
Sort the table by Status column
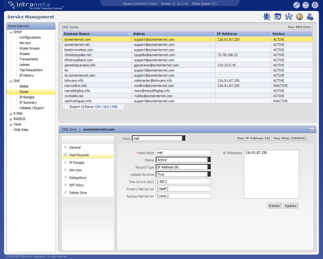tap(292, 34)
